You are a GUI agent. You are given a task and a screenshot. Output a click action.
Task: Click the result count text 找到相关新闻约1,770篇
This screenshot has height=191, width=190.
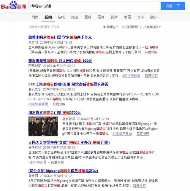(44, 27)
